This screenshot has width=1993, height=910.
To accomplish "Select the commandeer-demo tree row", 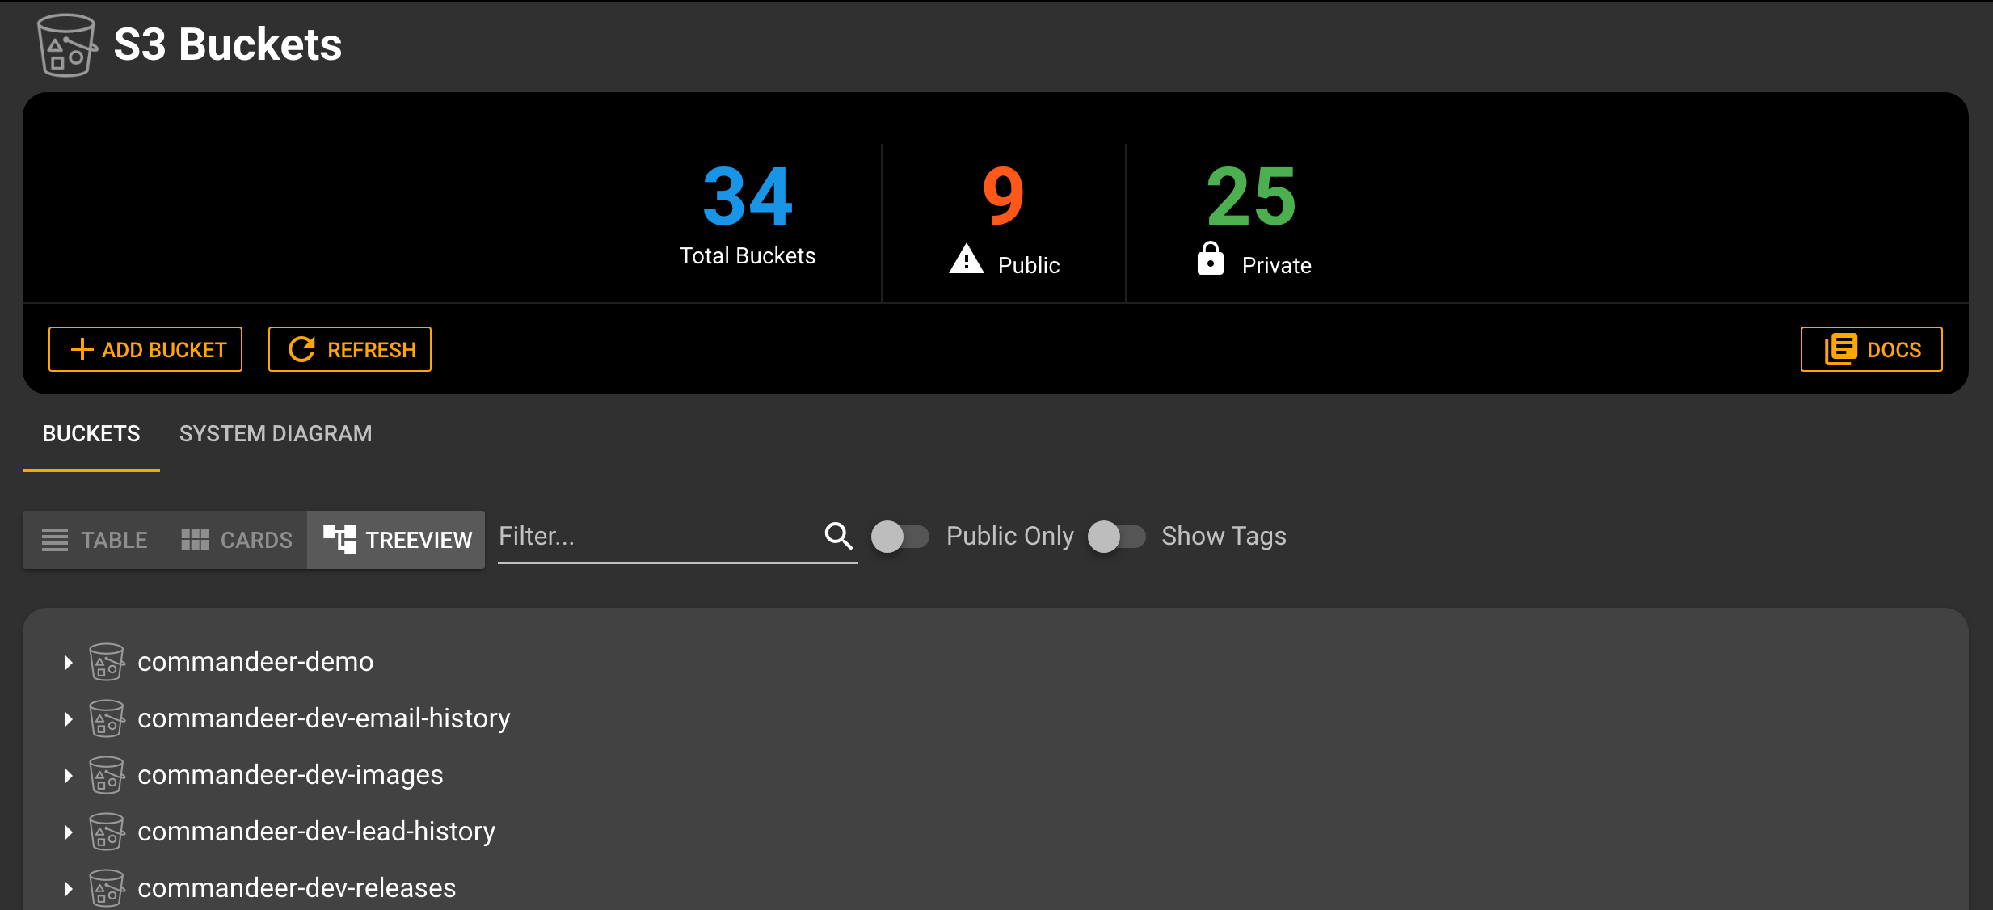I will (996, 662).
